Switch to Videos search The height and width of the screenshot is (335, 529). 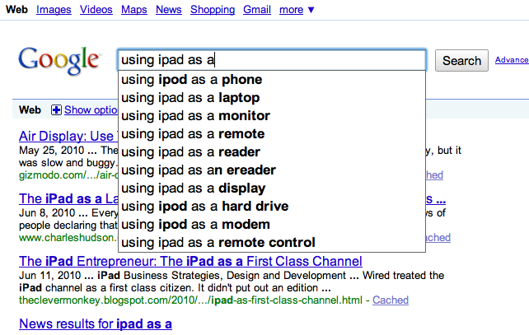(x=96, y=10)
